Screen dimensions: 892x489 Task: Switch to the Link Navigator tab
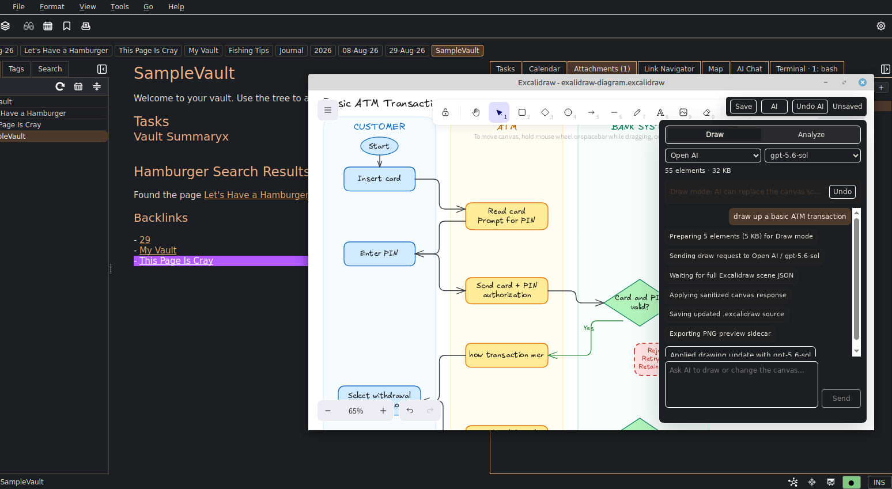(669, 69)
